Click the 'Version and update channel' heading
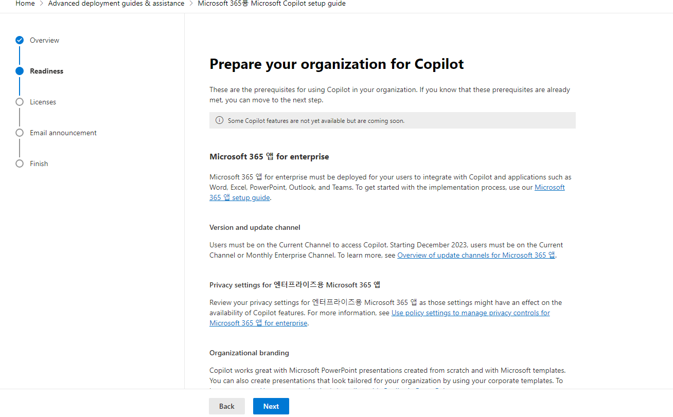Image resolution: width=673 pixels, height=417 pixels. point(255,227)
